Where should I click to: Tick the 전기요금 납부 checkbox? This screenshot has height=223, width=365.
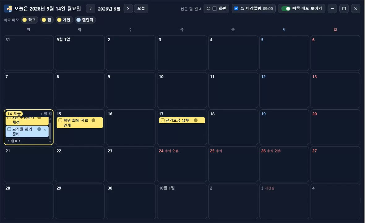pos(163,120)
